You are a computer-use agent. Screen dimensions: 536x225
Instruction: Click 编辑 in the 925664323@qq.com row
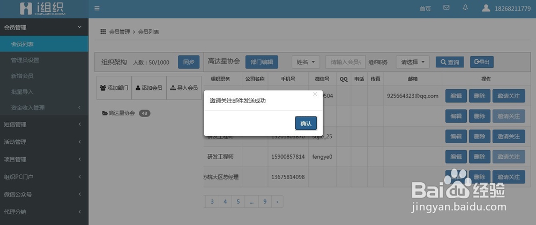[x=456, y=96]
